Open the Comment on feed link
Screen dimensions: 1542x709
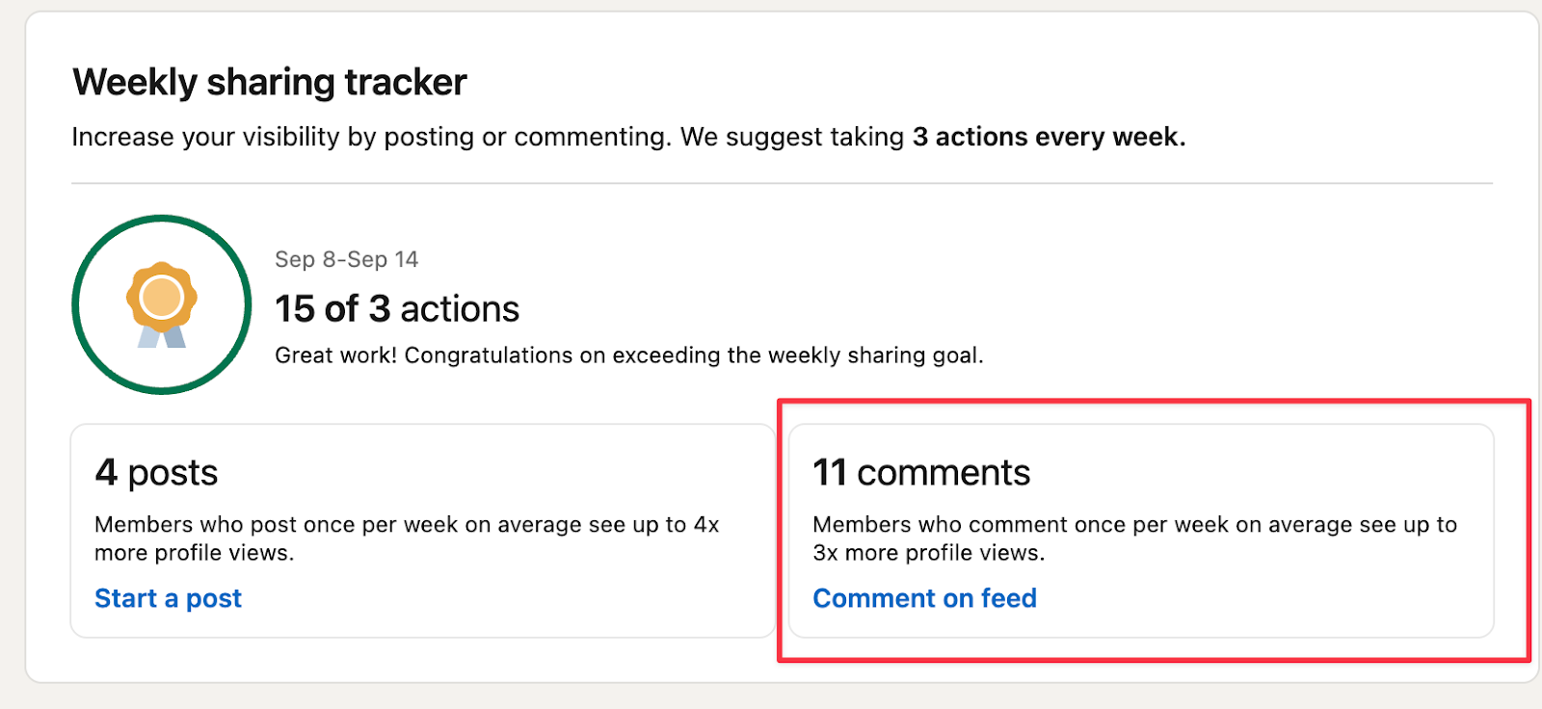pos(924,597)
